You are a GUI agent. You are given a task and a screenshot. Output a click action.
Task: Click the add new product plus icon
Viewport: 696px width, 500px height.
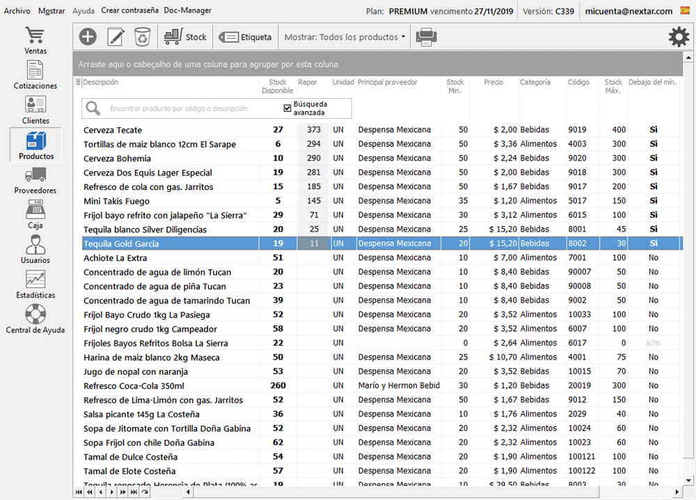[x=88, y=37]
